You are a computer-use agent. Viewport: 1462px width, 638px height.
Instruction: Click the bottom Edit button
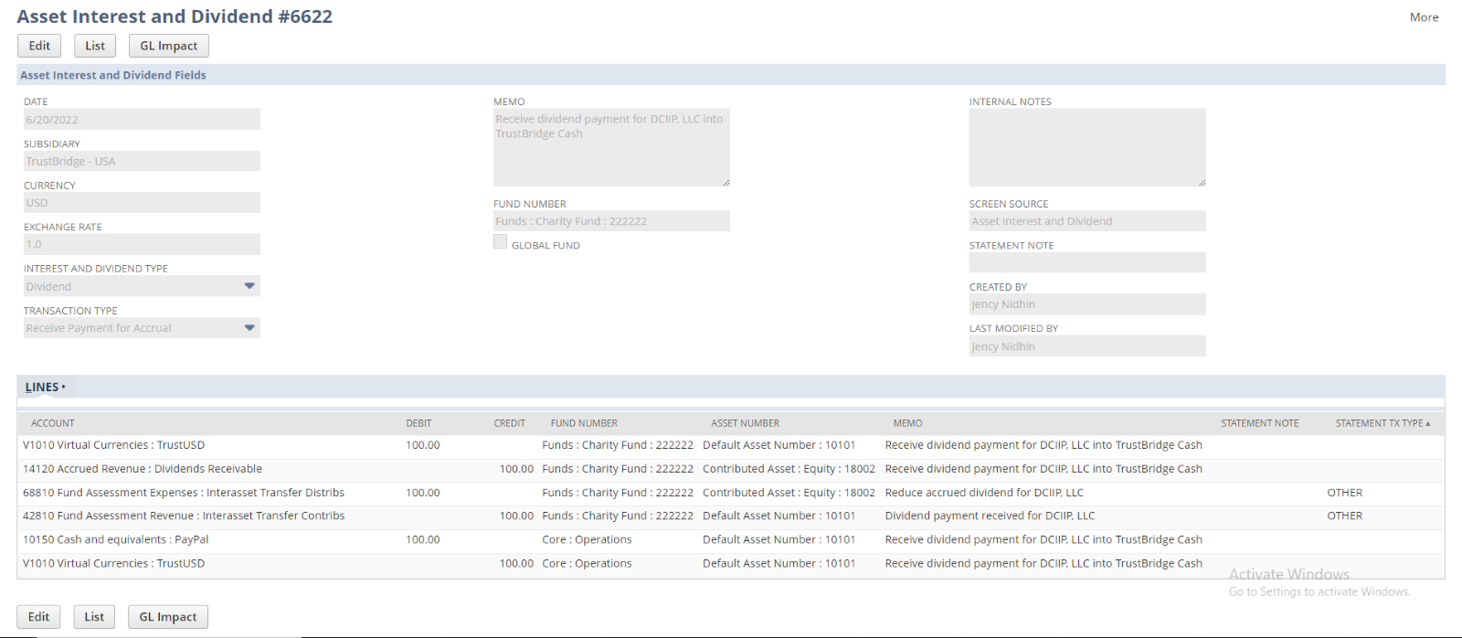point(38,617)
